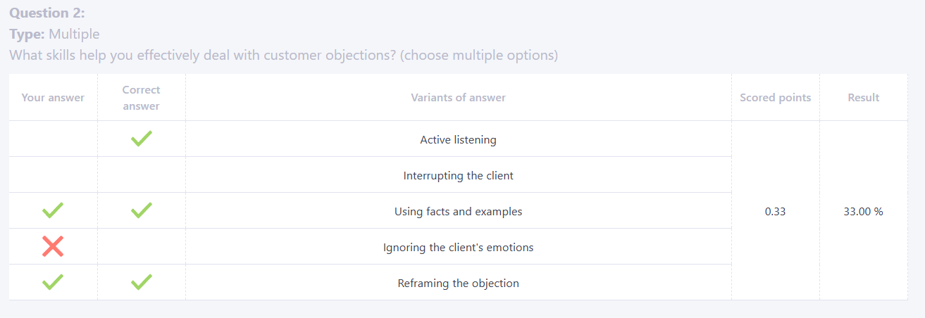Image resolution: width=925 pixels, height=318 pixels.
Task: Select 'Ignoring the client's emotions' answer text
Action: pyautogui.click(x=458, y=248)
